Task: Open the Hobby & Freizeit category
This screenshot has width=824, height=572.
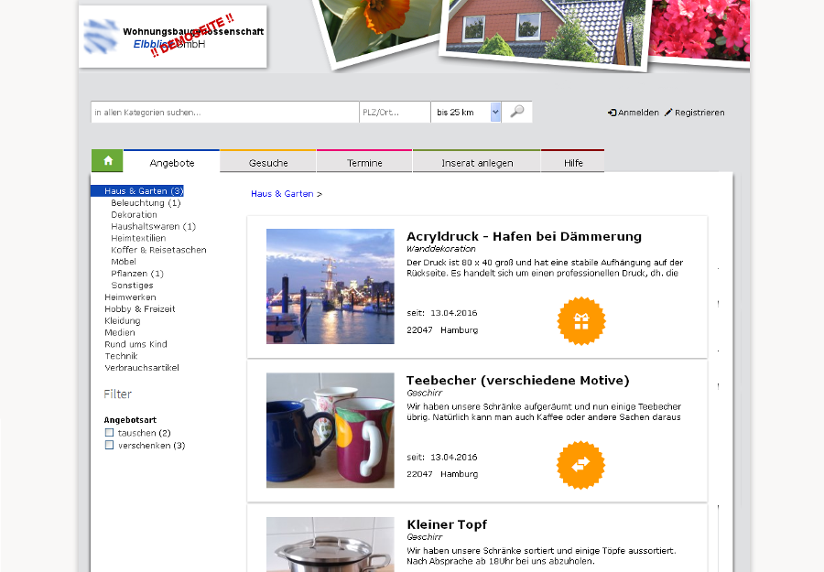Action: click(140, 308)
